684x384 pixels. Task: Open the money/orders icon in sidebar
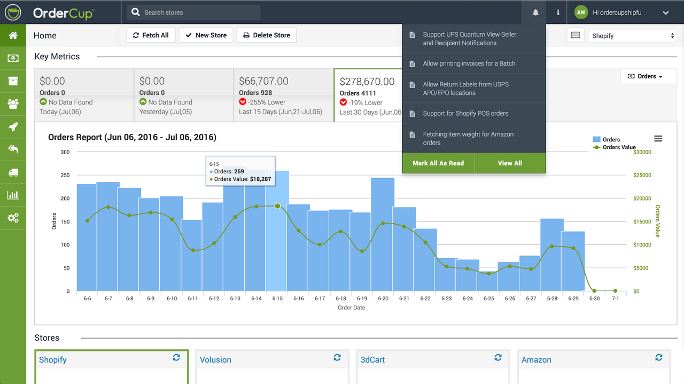(13, 58)
